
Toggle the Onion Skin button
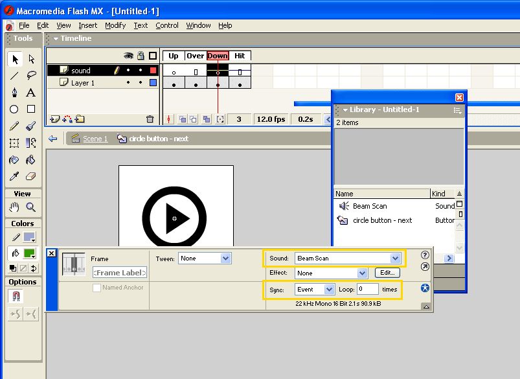[183, 119]
